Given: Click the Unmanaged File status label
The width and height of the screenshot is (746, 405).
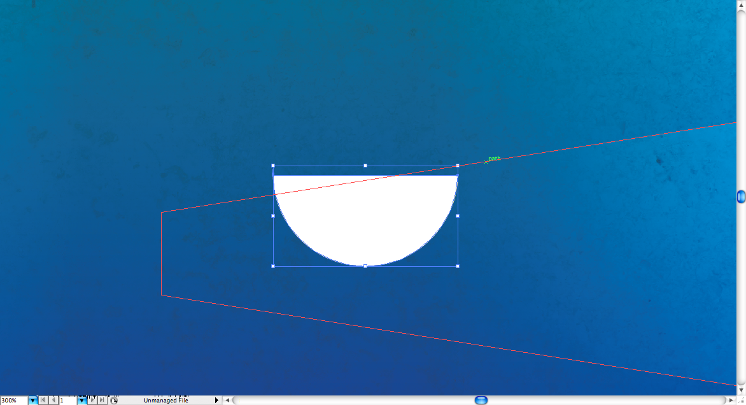Looking at the screenshot, I should (165, 401).
